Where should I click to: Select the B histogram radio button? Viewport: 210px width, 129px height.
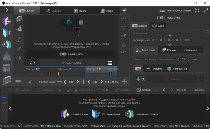click(177, 40)
